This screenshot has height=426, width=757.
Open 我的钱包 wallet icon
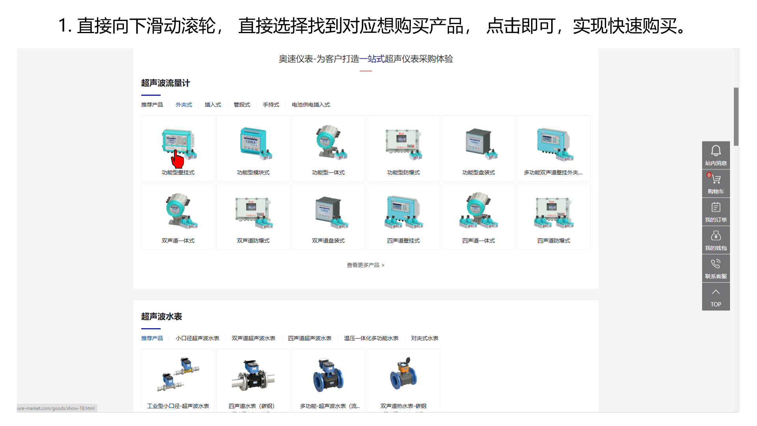click(x=716, y=236)
